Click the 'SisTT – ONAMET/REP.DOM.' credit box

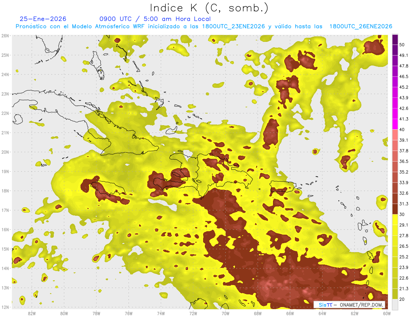(x=349, y=305)
